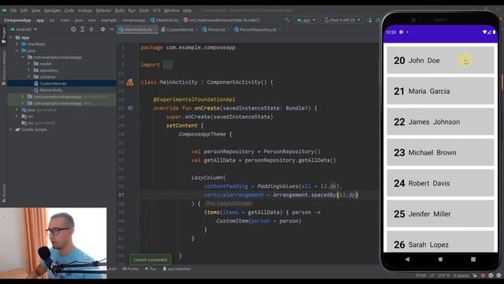The width and height of the screenshot is (504, 284).
Task: Collapse the app module tree node
Action: [x=11, y=38]
